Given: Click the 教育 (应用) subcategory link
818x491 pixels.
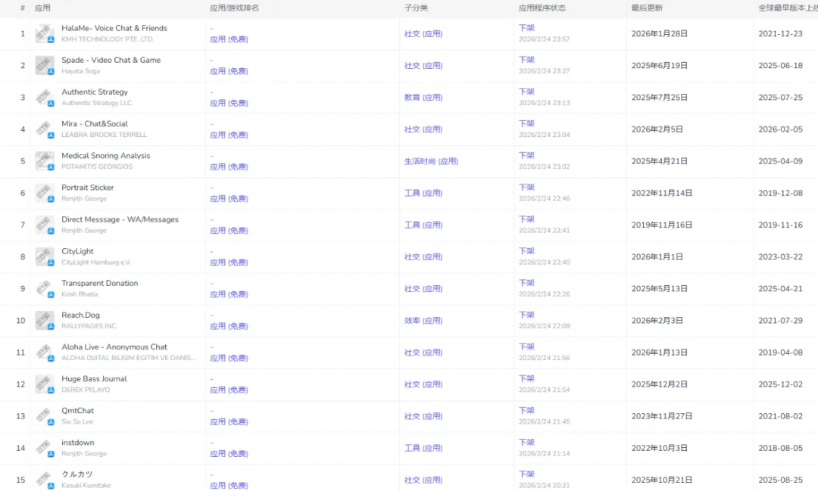Looking at the screenshot, I should point(423,98).
